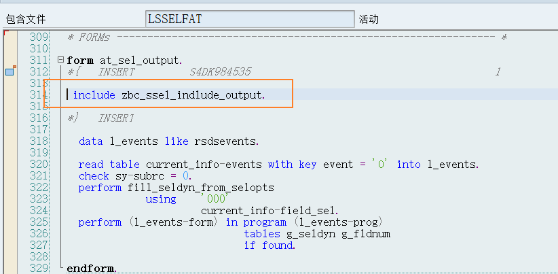Screen dimensions: 558x274
Task: Click line number 329
Action: [39, 268]
